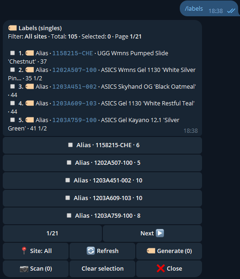Click the 1158215-CHE SKU code link
Image resolution: width=240 pixels, height=279 pixels.
[72, 53]
